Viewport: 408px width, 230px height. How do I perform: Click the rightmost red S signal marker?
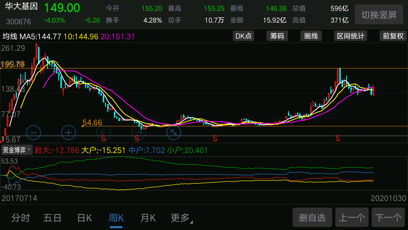pos(338,138)
